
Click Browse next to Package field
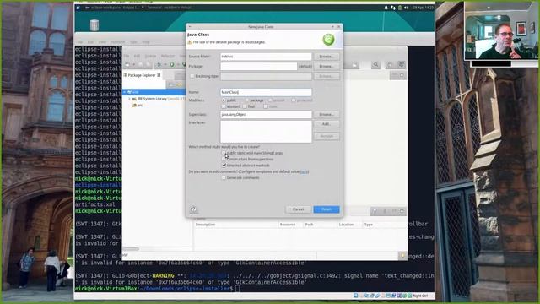coord(327,66)
